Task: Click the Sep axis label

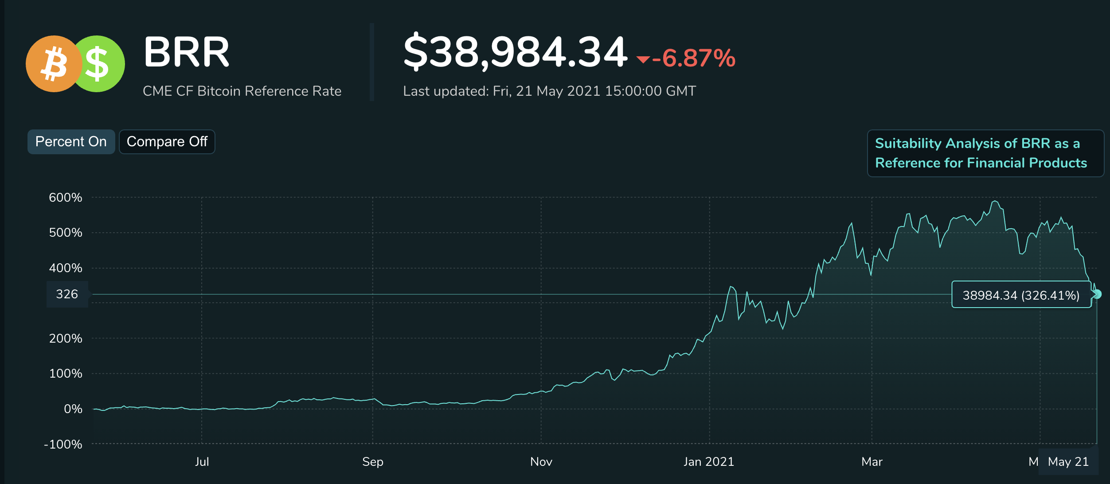Action: coord(373,462)
